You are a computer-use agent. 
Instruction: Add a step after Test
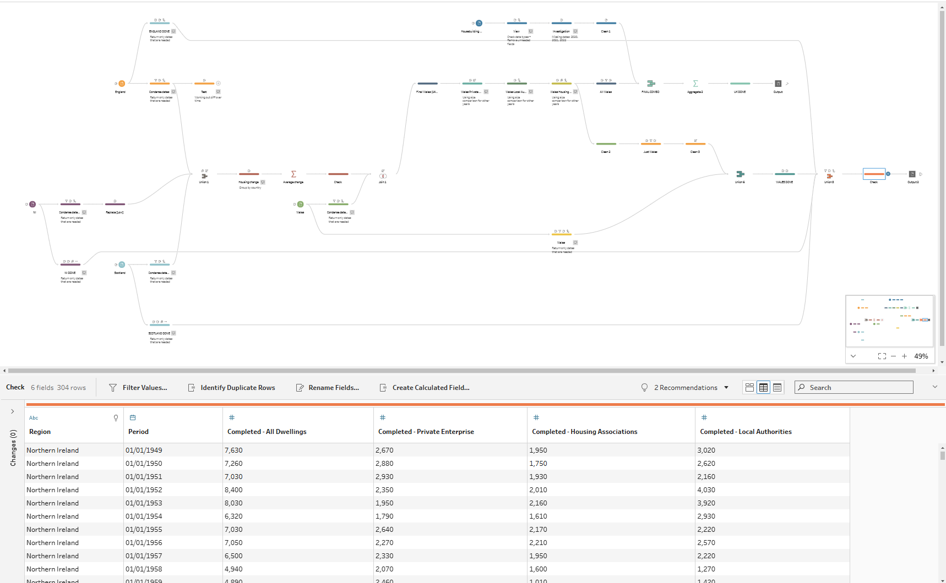click(218, 84)
